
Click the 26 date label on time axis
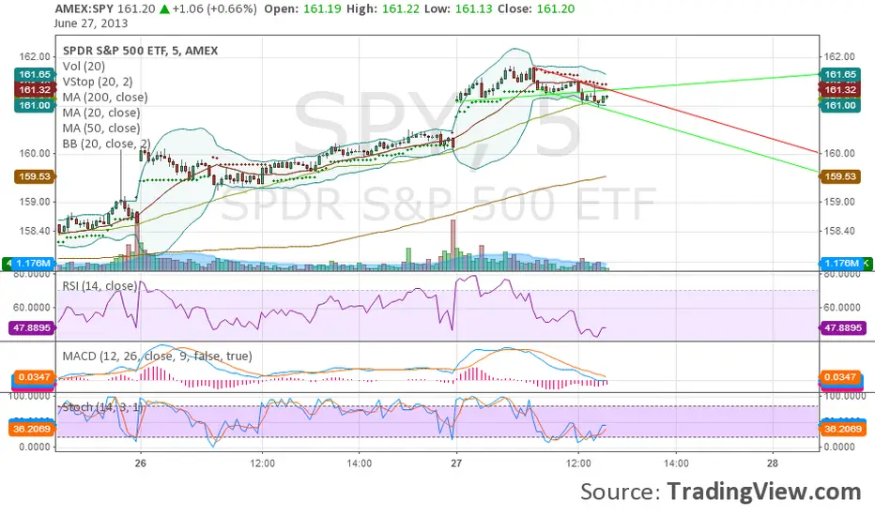[x=140, y=463]
